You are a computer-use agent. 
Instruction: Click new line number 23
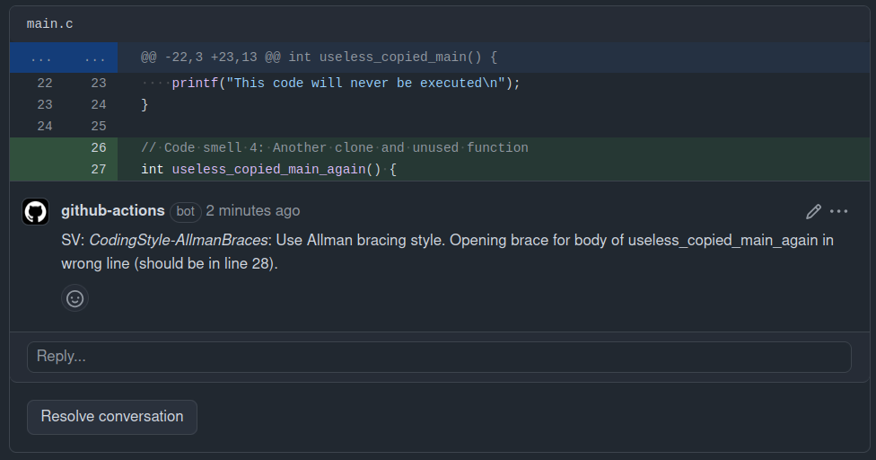(99, 84)
